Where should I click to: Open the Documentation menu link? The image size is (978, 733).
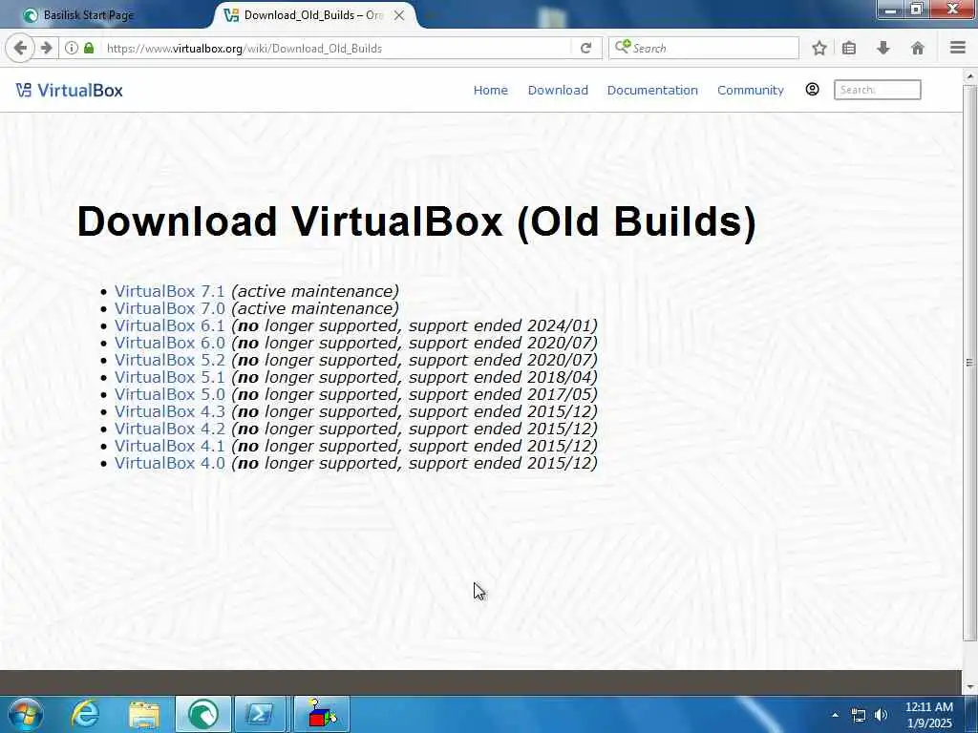coord(652,91)
